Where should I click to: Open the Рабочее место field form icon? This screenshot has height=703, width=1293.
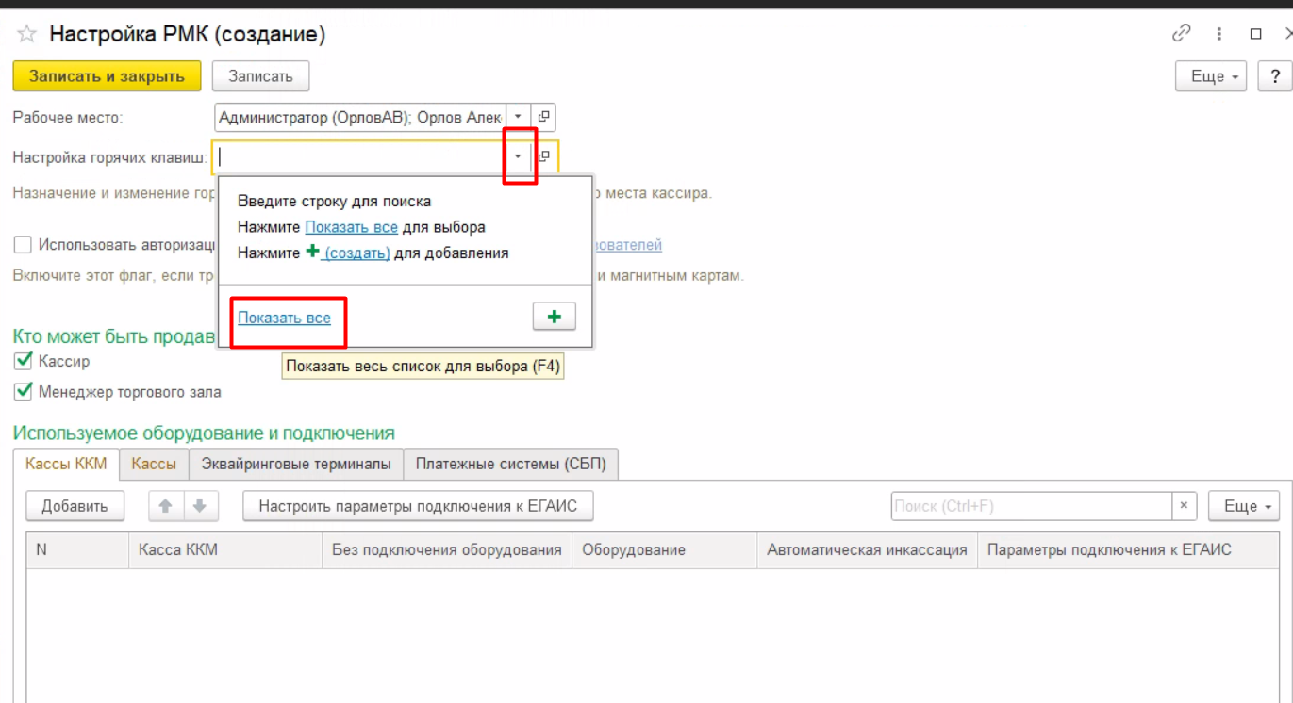543,118
